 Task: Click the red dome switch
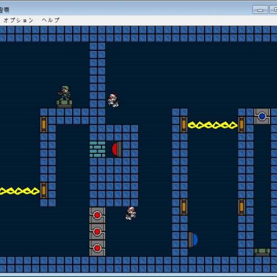pos(117,149)
